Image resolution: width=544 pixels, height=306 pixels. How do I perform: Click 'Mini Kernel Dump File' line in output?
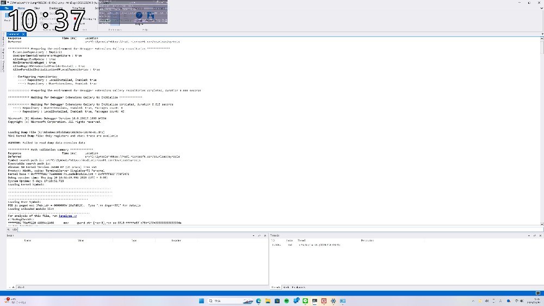pyautogui.click(x=63, y=136)
